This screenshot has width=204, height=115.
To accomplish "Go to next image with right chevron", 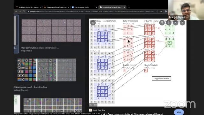I will (182, 23).
